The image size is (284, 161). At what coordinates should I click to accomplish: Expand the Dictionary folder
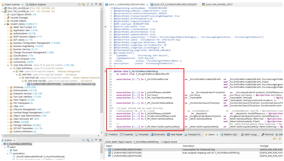pyautogui.click(x=8, y=87)
